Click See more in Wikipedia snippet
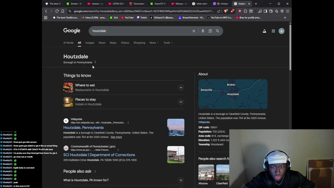This screenshot has height=188, width=334. (x=116, y=137)
